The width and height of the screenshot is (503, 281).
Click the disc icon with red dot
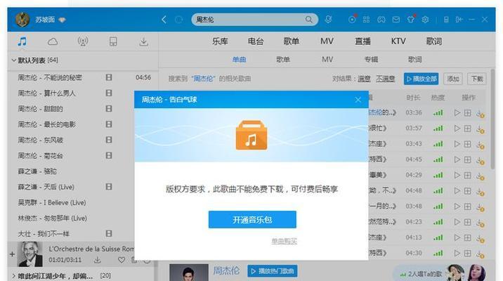coord(352,19)
